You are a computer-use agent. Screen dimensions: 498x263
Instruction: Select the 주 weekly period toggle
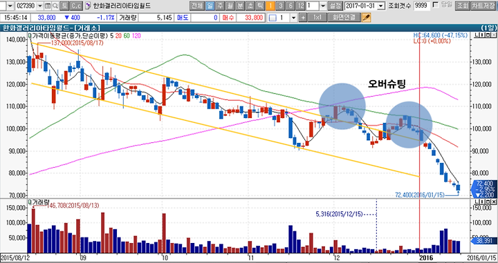tap(220, 6)
